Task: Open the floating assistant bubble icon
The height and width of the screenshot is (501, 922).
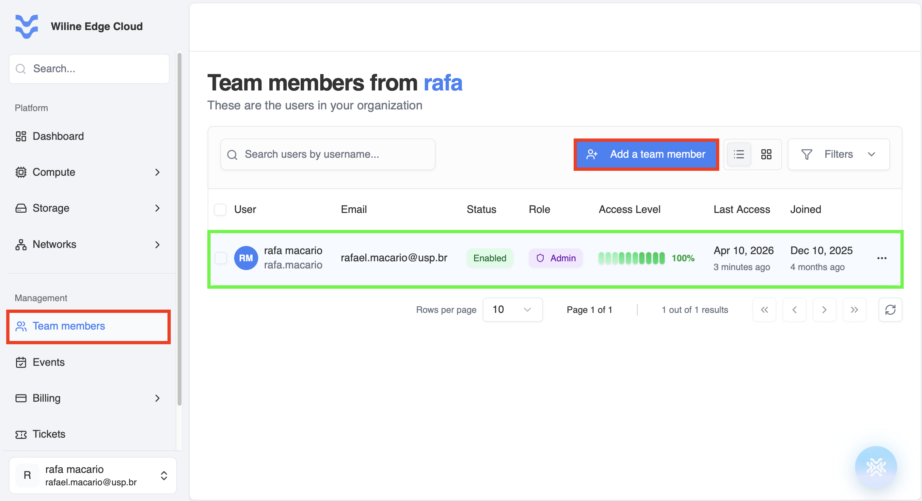Action: click(876, 467)
